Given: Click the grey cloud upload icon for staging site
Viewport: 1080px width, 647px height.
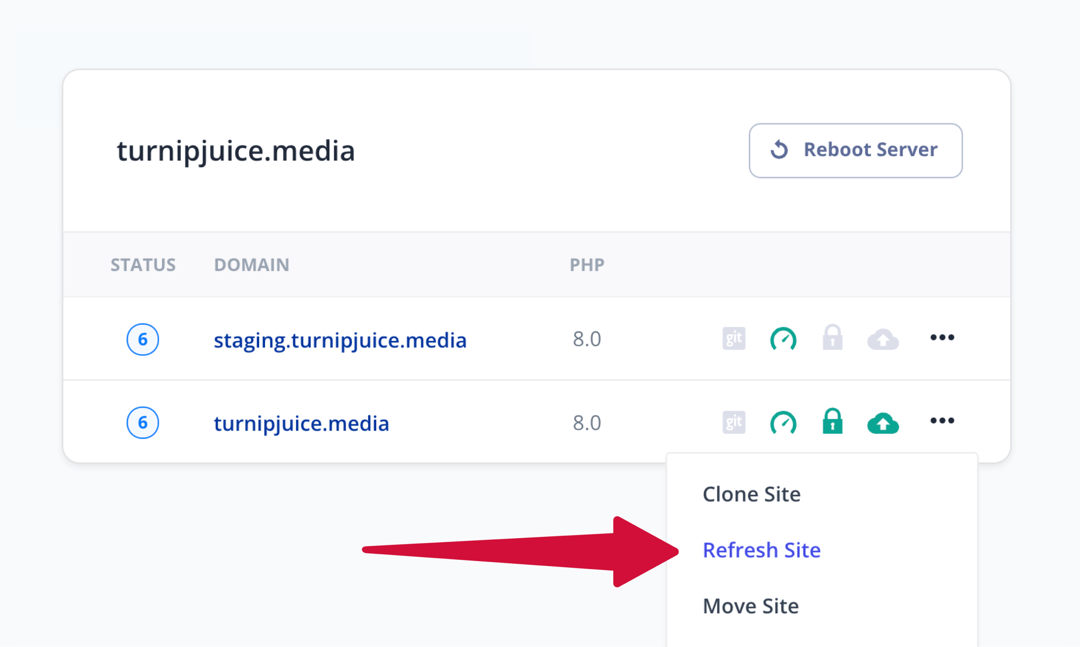Looking at the screenshot, I should (x=883, y=339).
